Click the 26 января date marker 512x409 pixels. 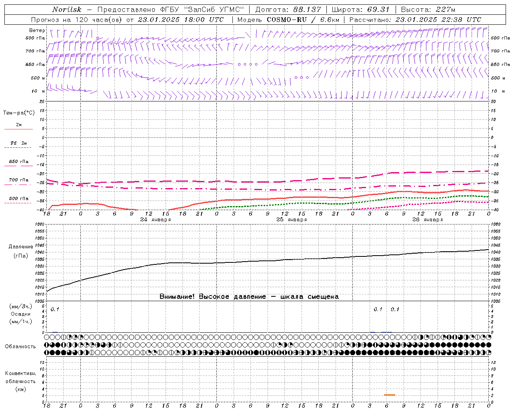tap(428, 220)
